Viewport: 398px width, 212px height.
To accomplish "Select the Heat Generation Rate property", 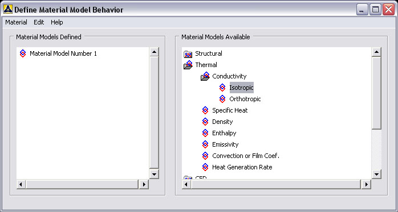I will 242,167.
